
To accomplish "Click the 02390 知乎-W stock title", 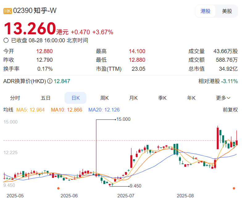I will (x=35, y=11).
